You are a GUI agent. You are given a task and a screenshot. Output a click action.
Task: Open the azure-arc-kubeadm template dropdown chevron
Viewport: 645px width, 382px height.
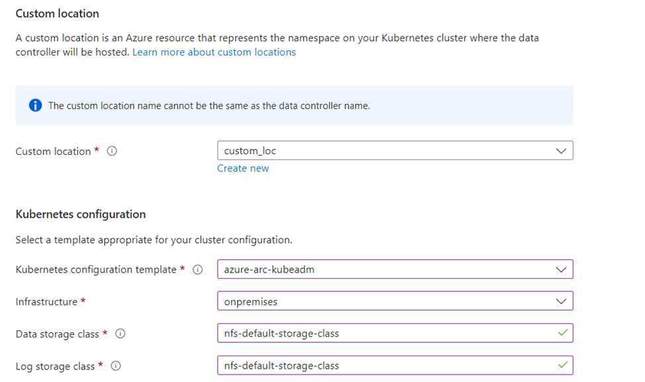pyautogui.click(x=561, y=269)
